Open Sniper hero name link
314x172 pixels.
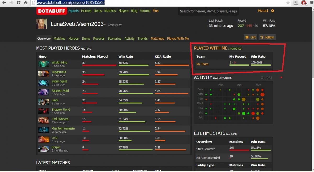[x=56, y=147]
